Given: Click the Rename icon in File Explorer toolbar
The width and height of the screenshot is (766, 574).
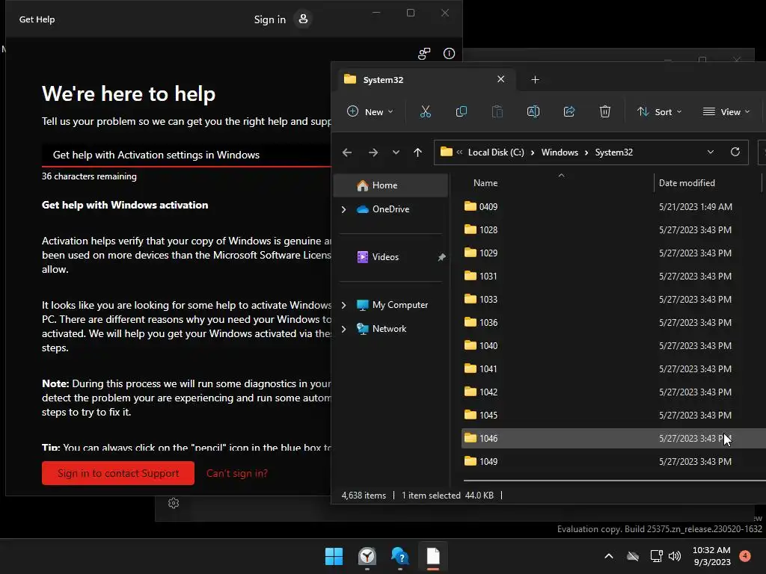Looking at the screenshot, I should [x=533, y=112].
